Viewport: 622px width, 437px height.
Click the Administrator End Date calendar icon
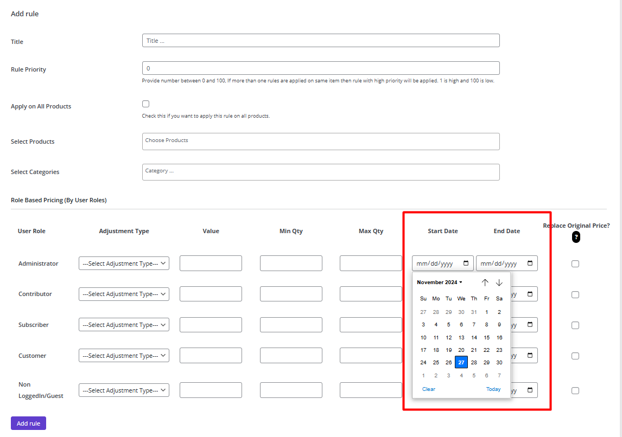click(530, 264)
